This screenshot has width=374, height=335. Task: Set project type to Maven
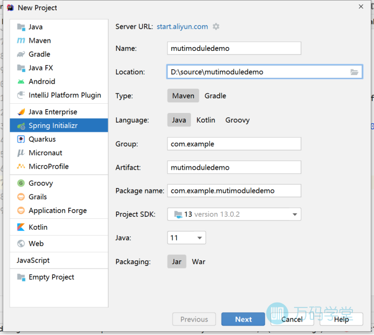point(183,96)
